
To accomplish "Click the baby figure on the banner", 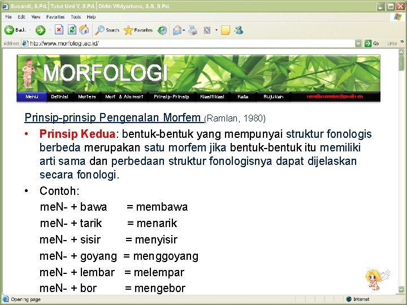I will (x=28, y=73).
